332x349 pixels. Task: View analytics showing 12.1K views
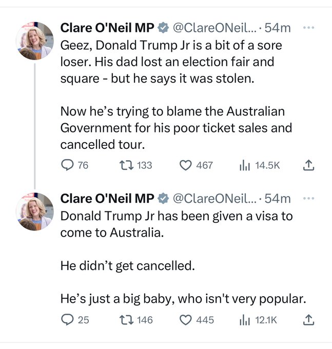click(x=244, y=319)
